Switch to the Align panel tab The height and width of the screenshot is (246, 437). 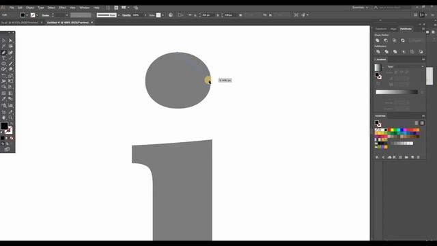(x=393, y=29)
